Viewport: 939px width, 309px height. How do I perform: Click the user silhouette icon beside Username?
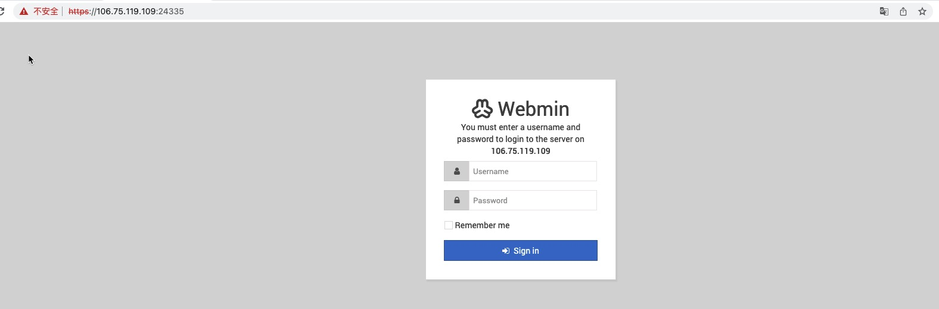pos(456,171)
